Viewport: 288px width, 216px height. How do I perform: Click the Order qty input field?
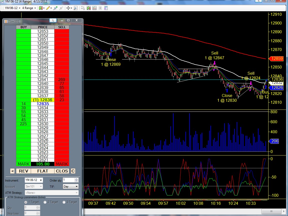(69, 180)
